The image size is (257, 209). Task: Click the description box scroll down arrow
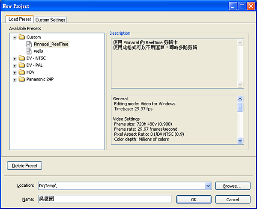click(x=240, y=84)
